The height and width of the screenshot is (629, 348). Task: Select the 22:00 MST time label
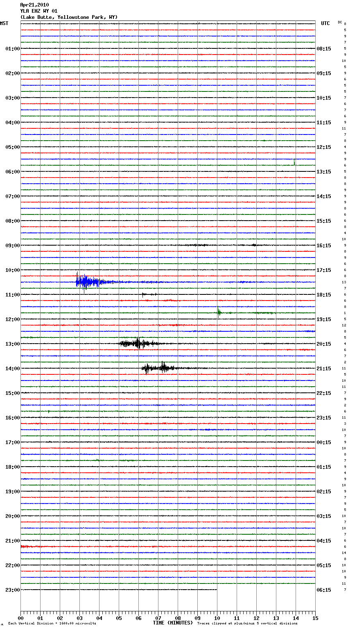13,565
